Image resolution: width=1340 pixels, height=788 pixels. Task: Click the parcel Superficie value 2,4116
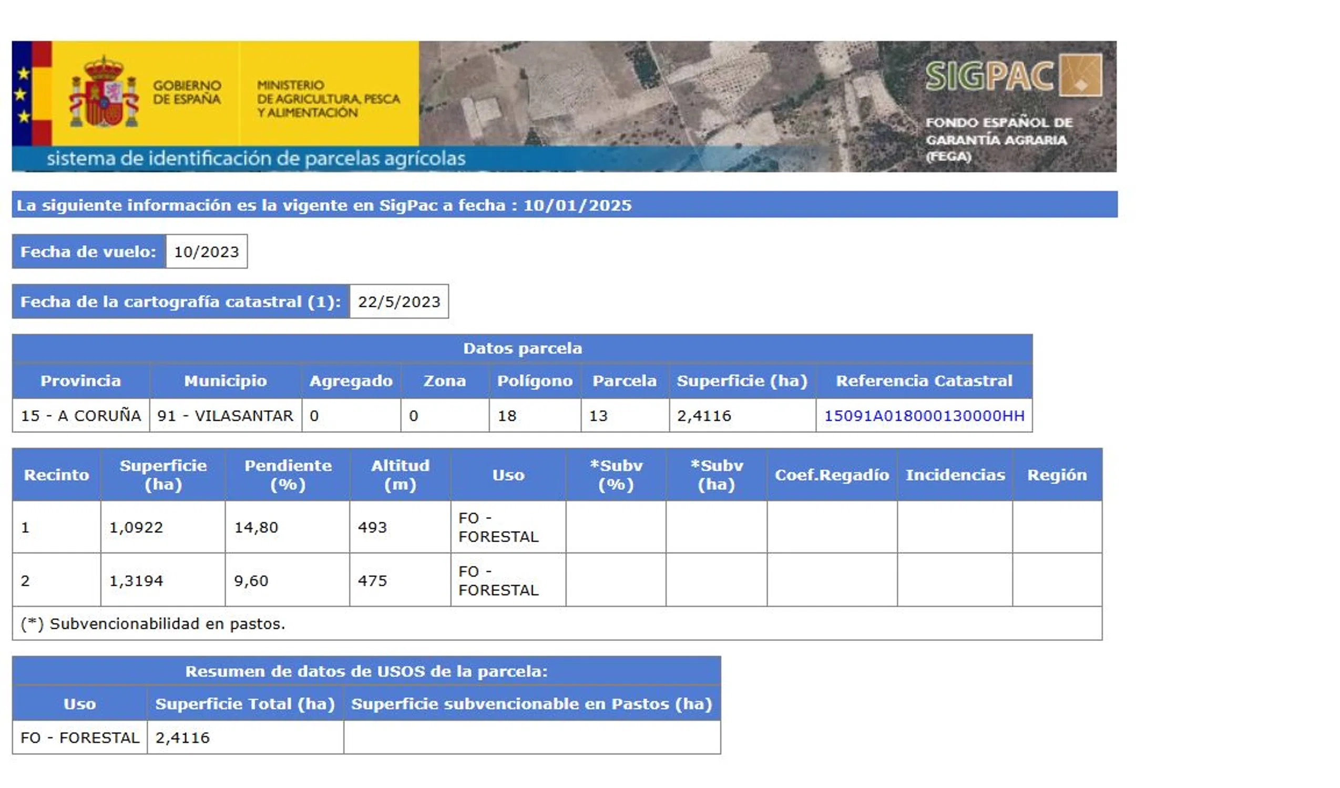click(x=703, y=416)
